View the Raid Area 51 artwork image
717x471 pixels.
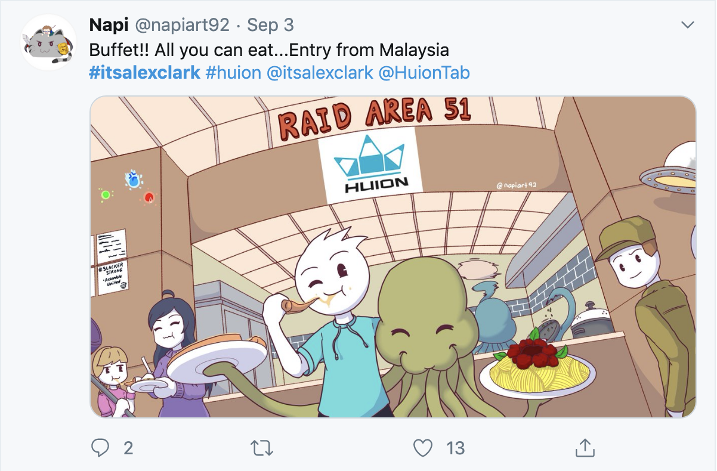click(x=393, y=256)
